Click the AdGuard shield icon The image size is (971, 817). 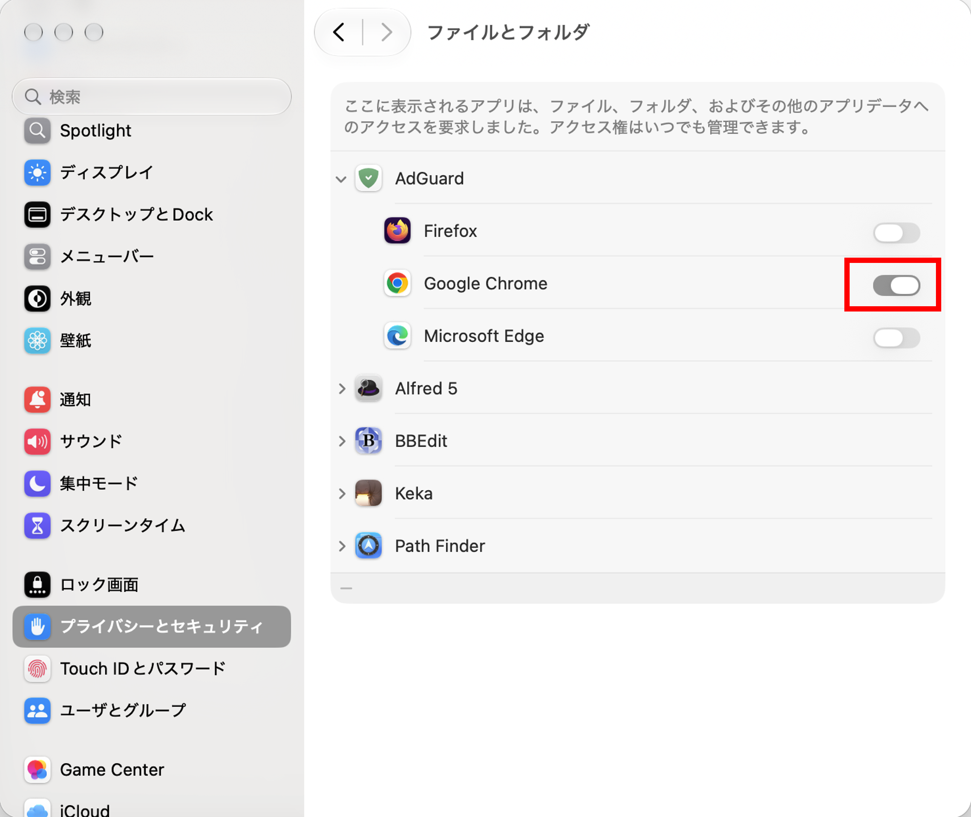coord(369,178)
